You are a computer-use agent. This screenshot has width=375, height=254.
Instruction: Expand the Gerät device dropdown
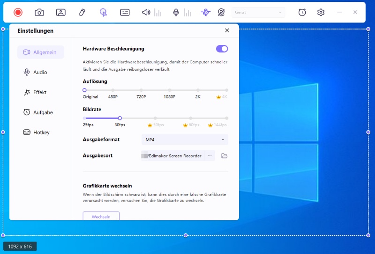click(x=258, y=13)
